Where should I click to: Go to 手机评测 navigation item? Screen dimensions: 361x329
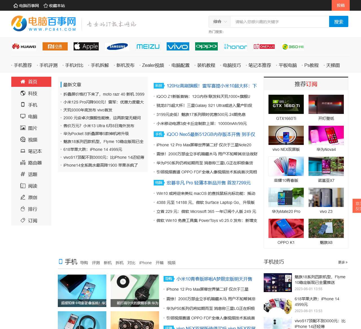[x=49, y=65]
